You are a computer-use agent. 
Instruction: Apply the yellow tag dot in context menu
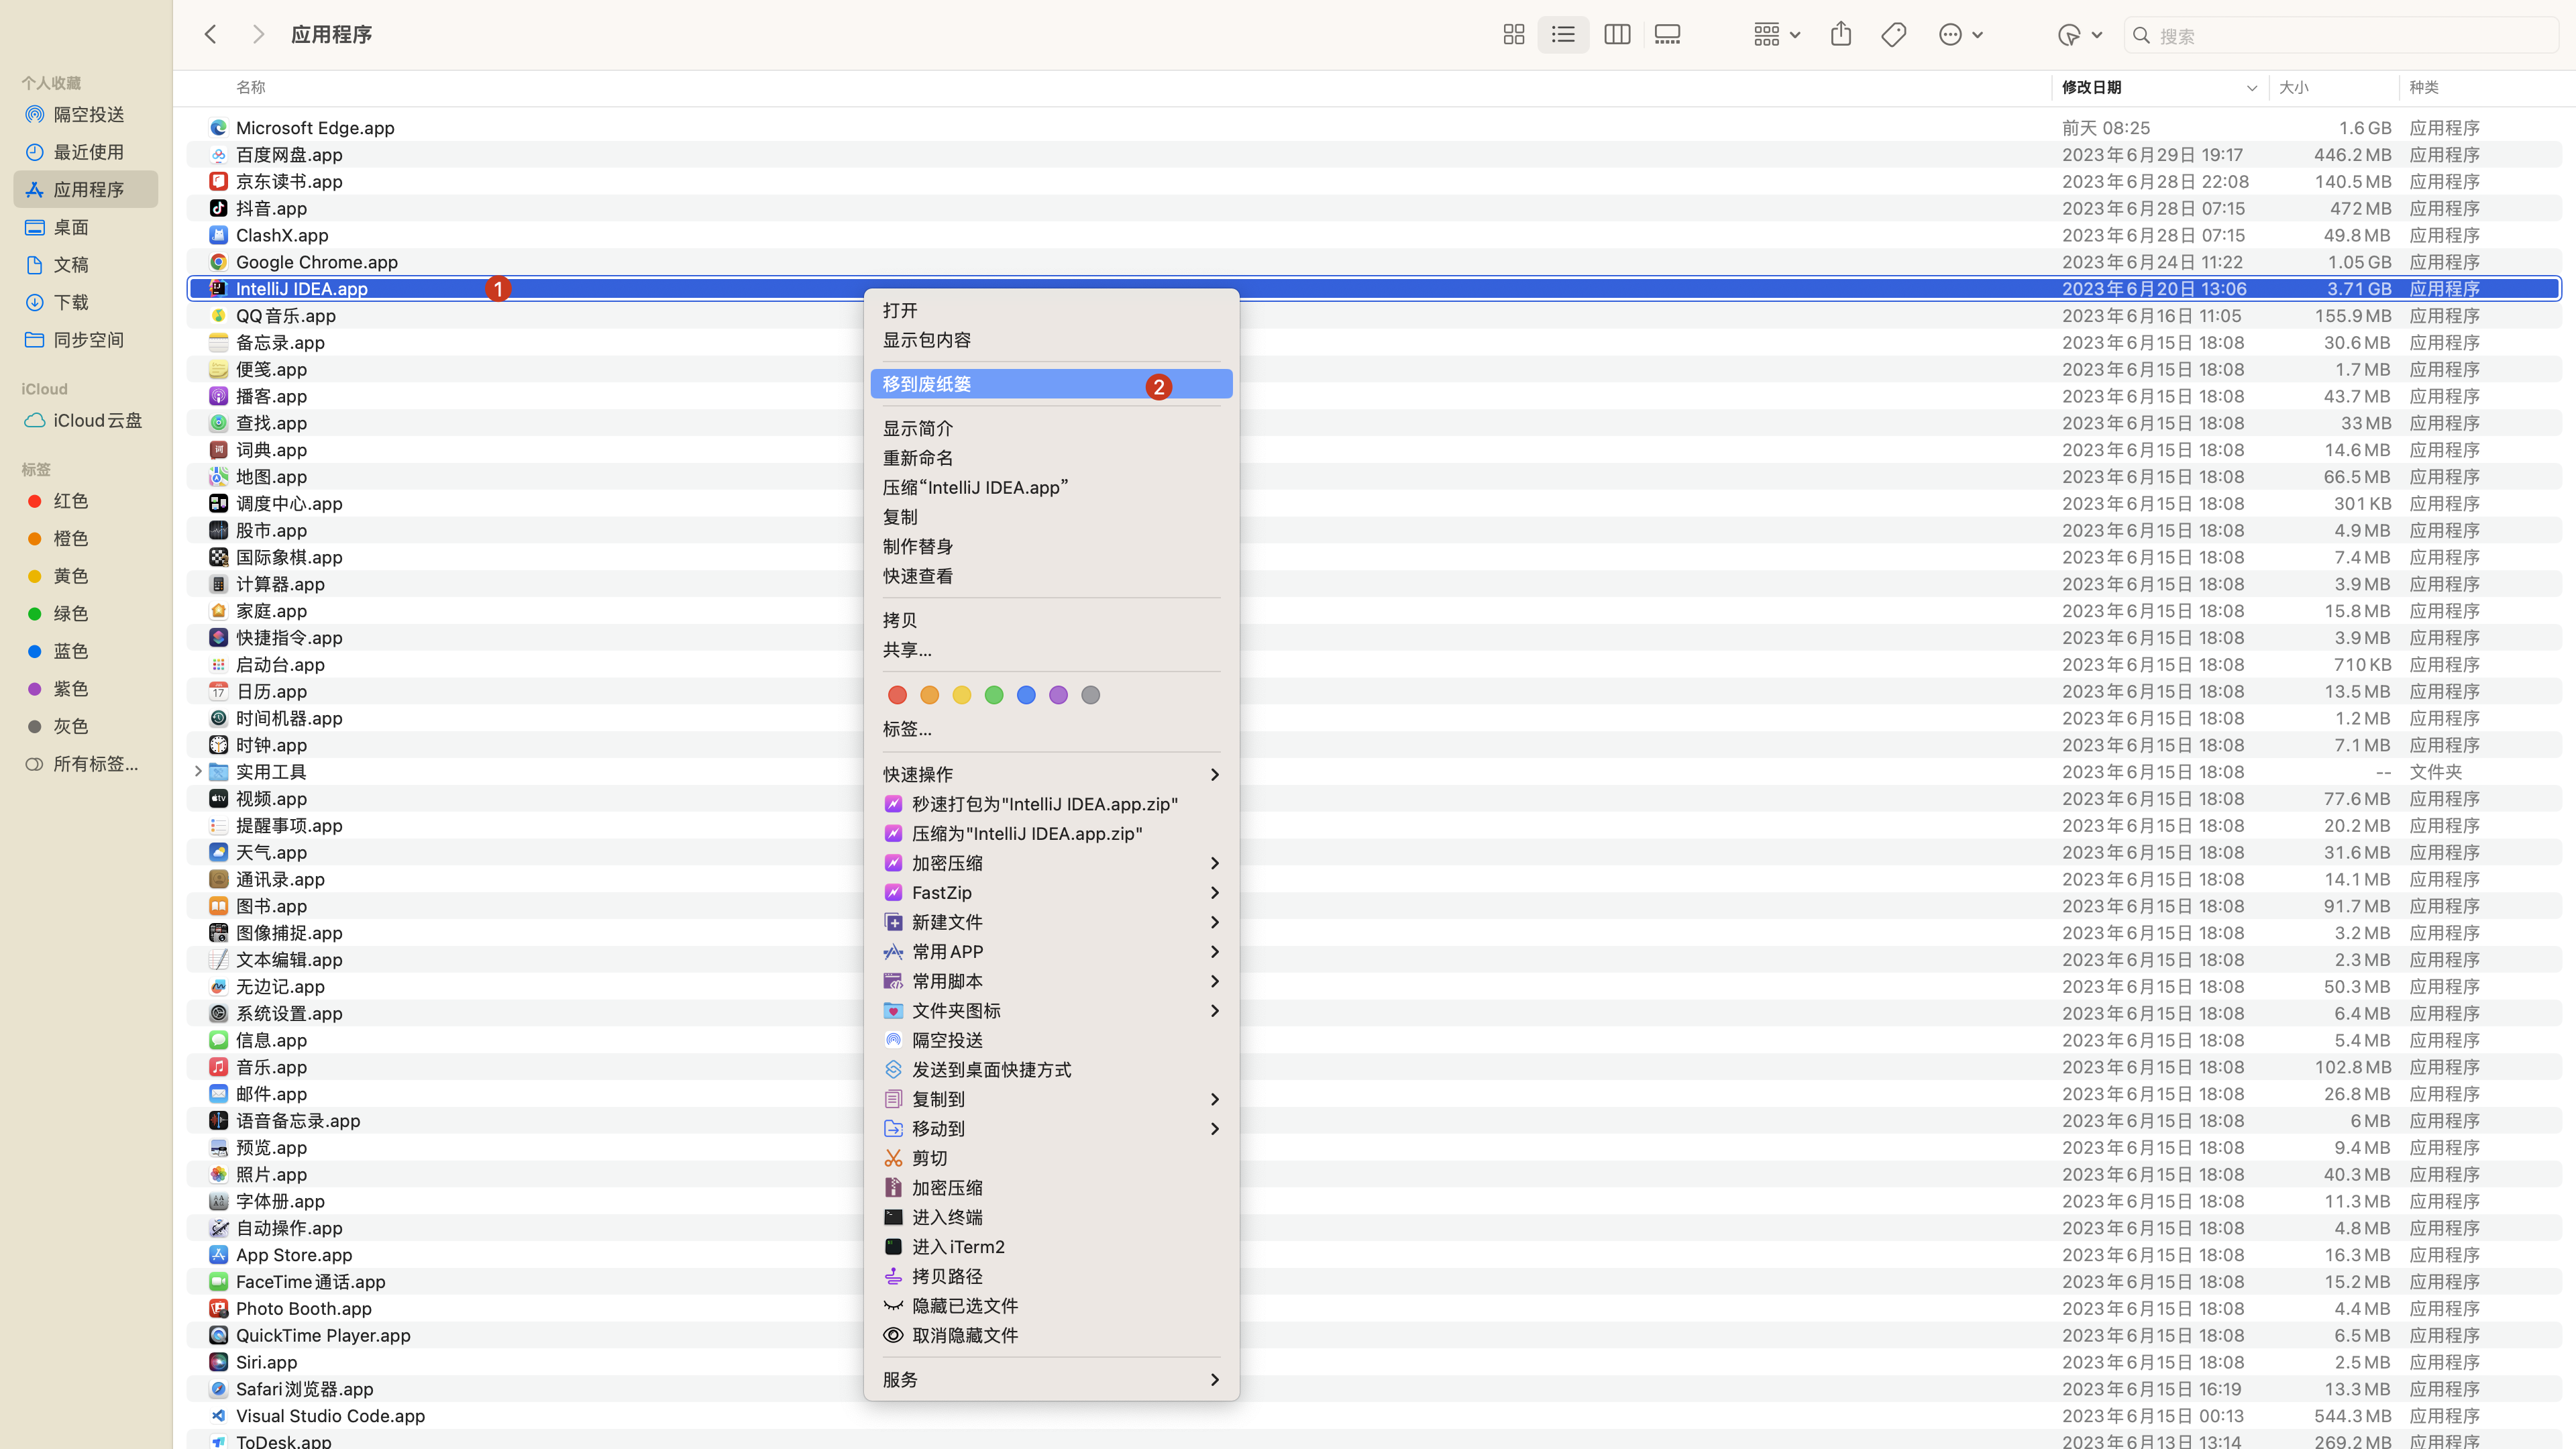click(x=961, y=695)
